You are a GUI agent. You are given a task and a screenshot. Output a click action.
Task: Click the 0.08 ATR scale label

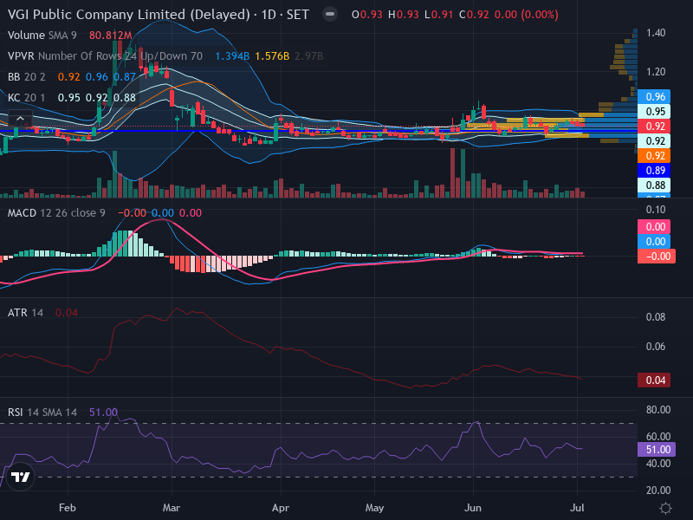pyautogui.click(x=656, y=317)
